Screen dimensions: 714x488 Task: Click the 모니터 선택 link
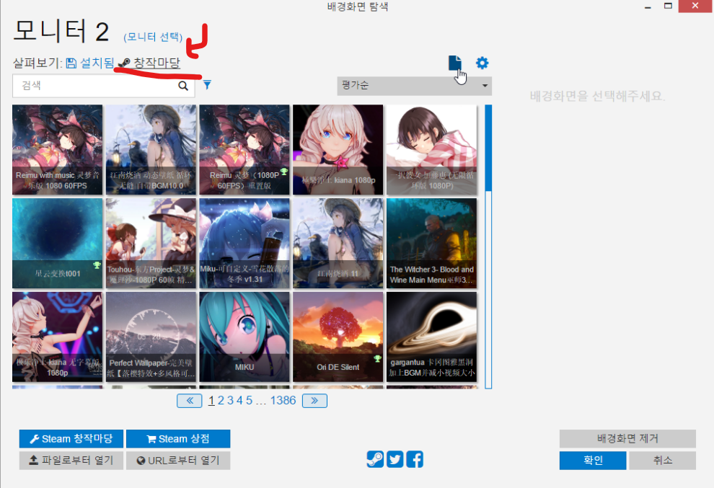(153, 37)
